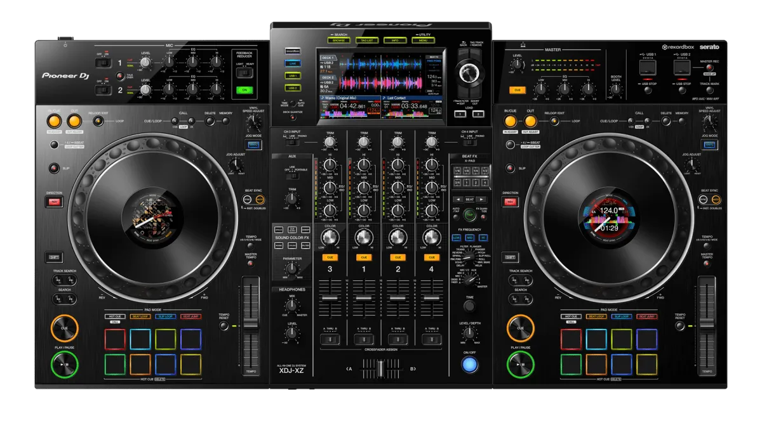Activate SLIP mode on the right deck
This screenshot has height=428, width=762.
510,169
